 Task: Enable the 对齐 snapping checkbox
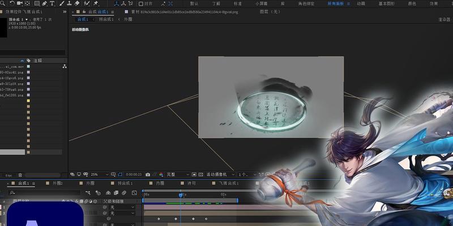point(140,4)
